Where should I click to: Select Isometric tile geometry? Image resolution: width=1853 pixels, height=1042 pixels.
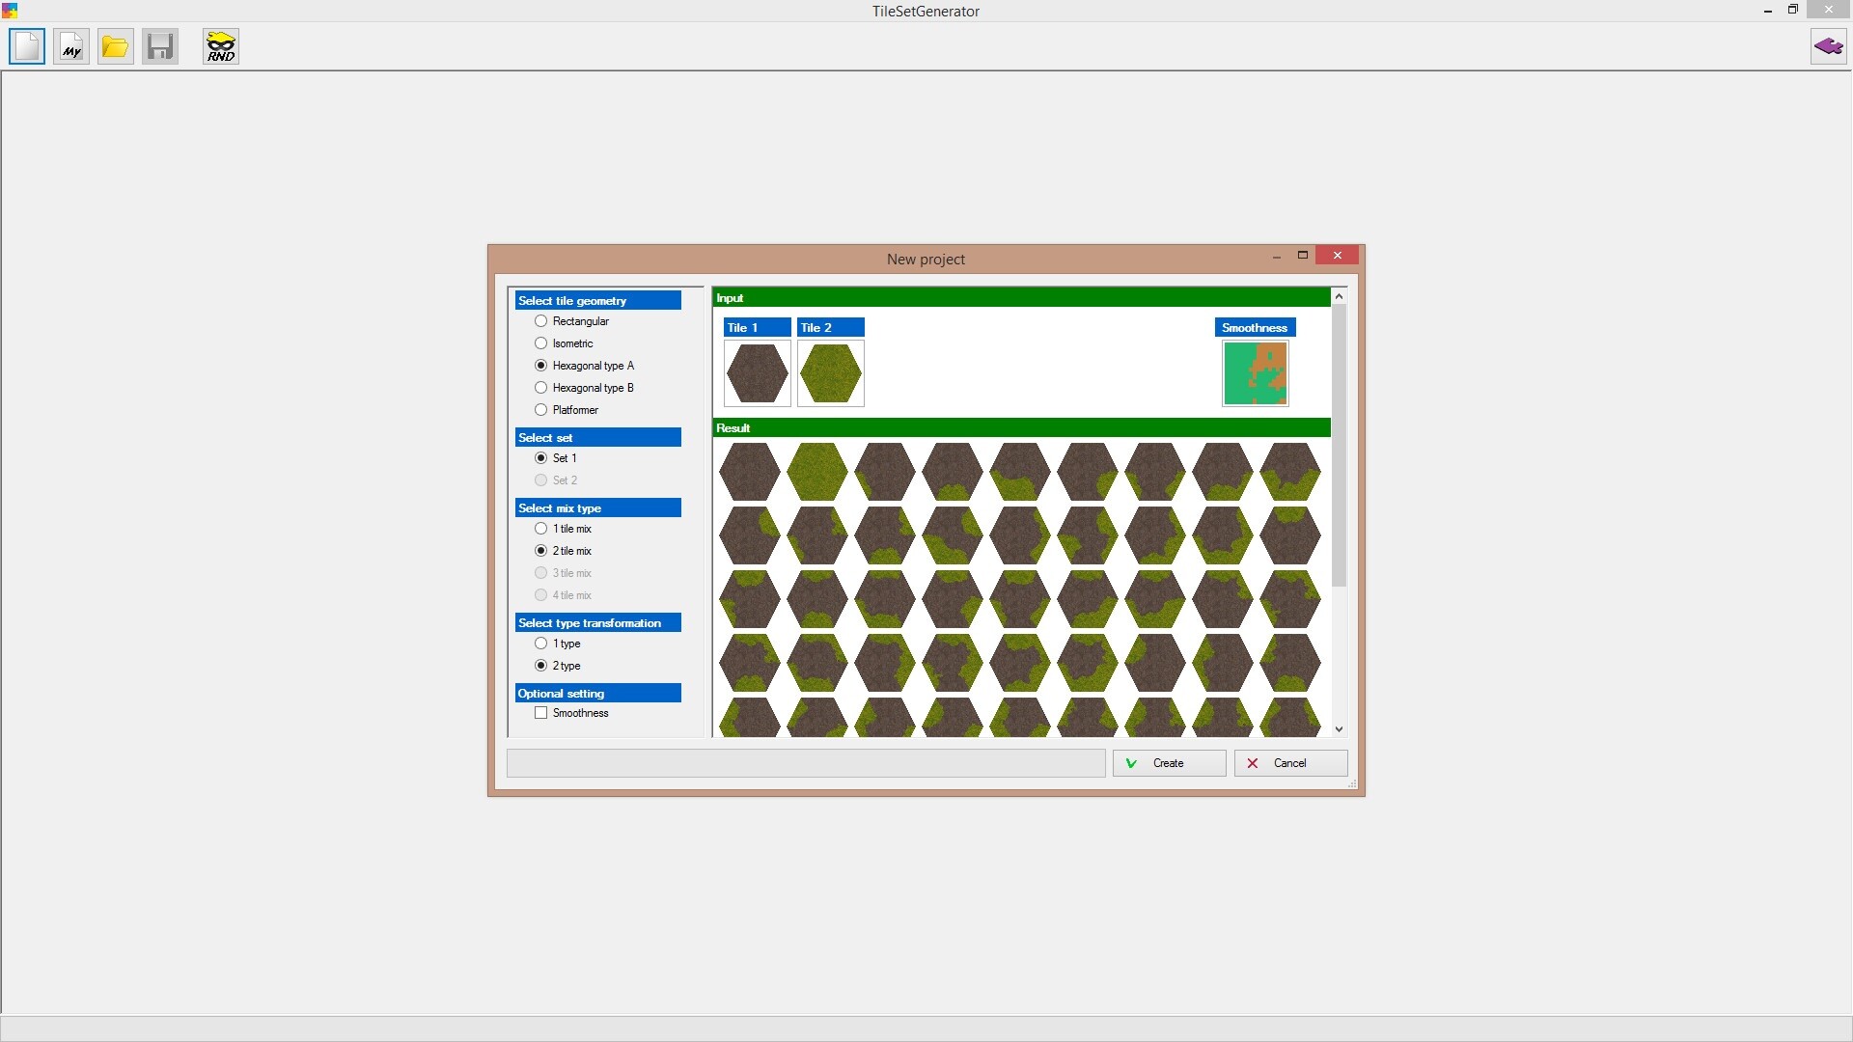(x=541, y=343)
